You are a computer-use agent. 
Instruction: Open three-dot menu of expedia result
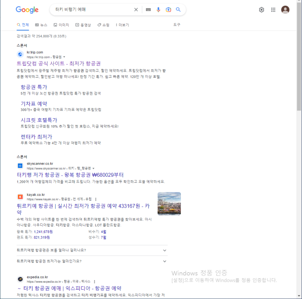[94, 282]
